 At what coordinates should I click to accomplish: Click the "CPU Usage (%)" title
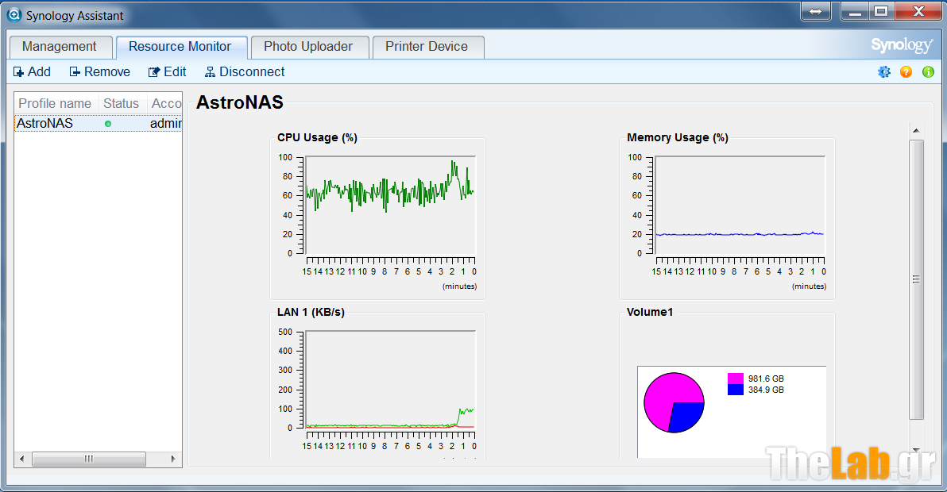[x=318, y=137]
